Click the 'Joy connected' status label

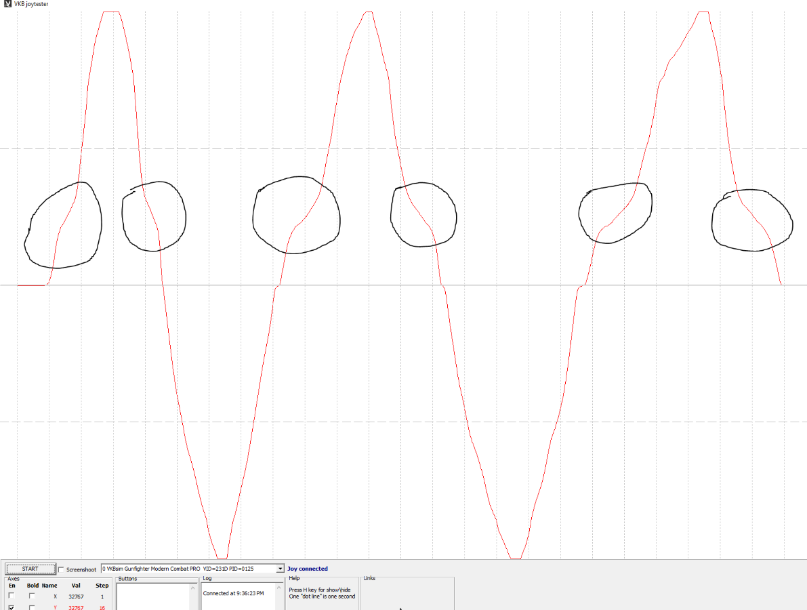(307, 569)
